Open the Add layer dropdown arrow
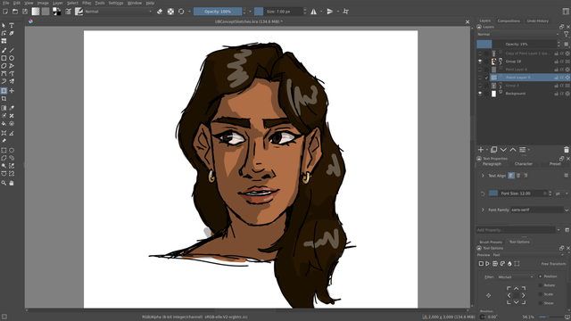Screen dimensions: 571x321 point(487,150)
